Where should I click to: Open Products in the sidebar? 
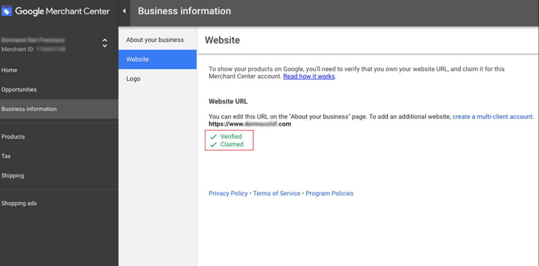[13, 137]
